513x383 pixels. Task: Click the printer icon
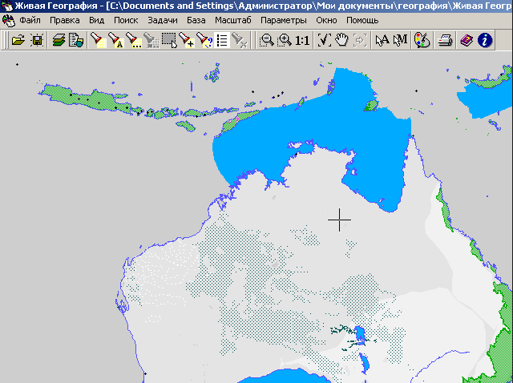coord(445,39)
